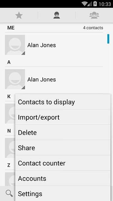The width and height of the screenshot is (113, 201).
Task: Open Alan Jones contact name under A
Action: point(42,79)
